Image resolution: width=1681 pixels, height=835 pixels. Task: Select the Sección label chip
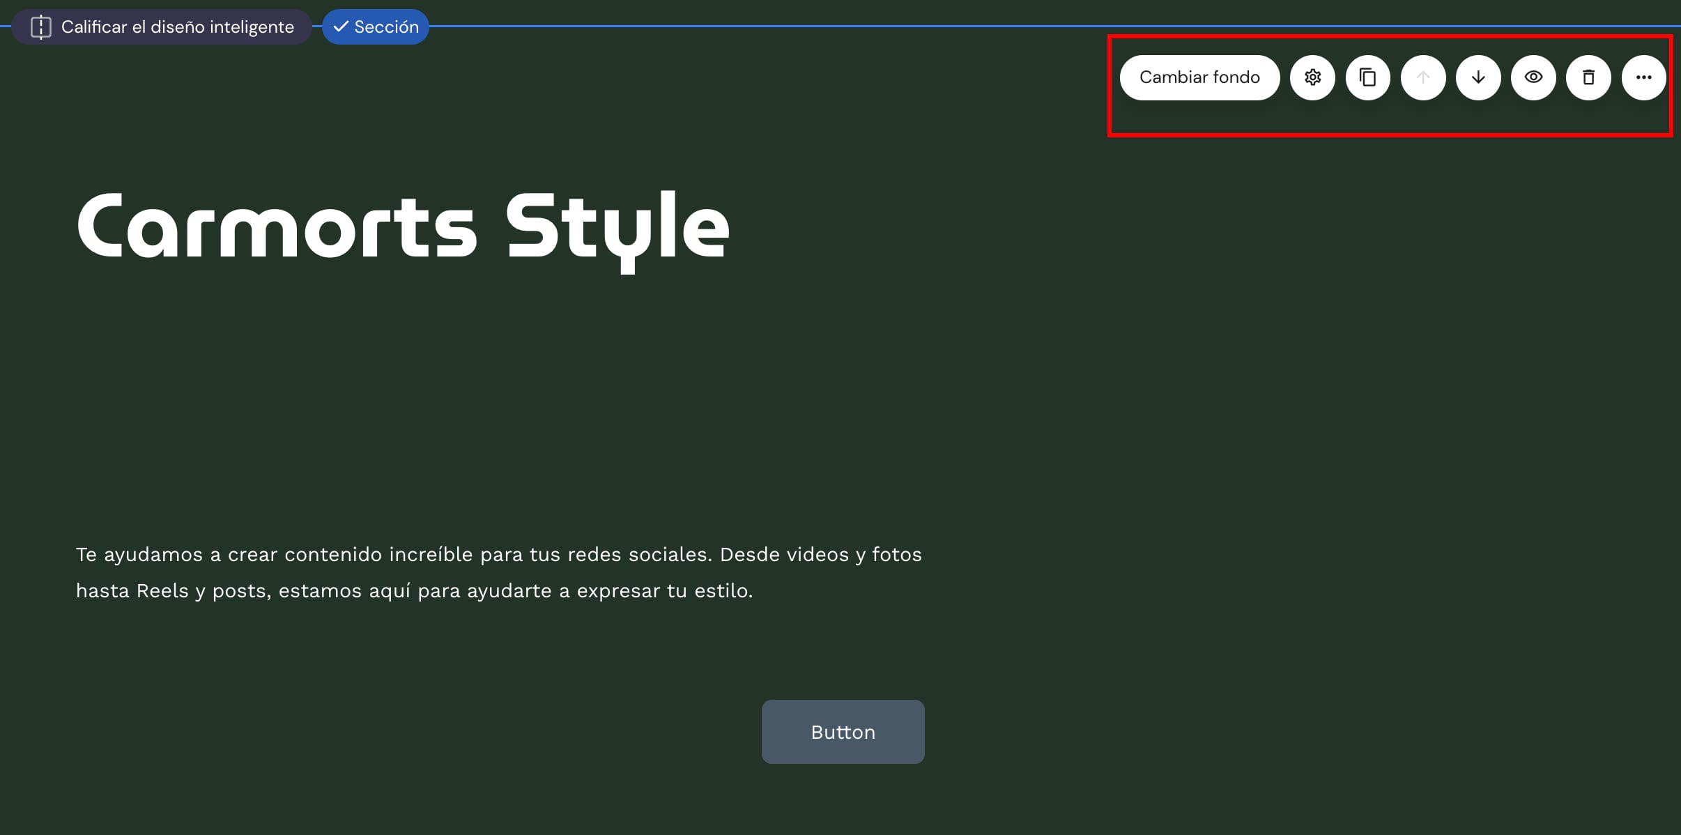[x=386, y=27]
